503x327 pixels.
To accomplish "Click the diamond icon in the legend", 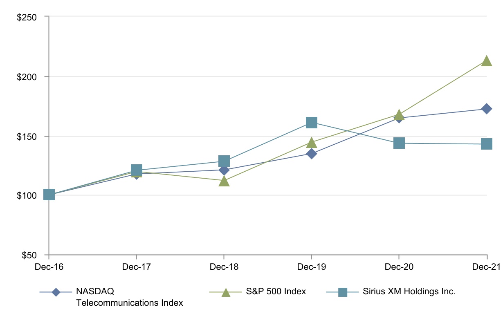I will pyautogui.click(x=56, y=292).
